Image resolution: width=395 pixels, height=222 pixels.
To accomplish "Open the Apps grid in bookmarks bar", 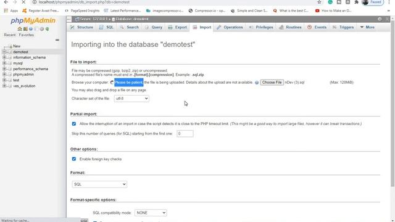I will 10,11.
